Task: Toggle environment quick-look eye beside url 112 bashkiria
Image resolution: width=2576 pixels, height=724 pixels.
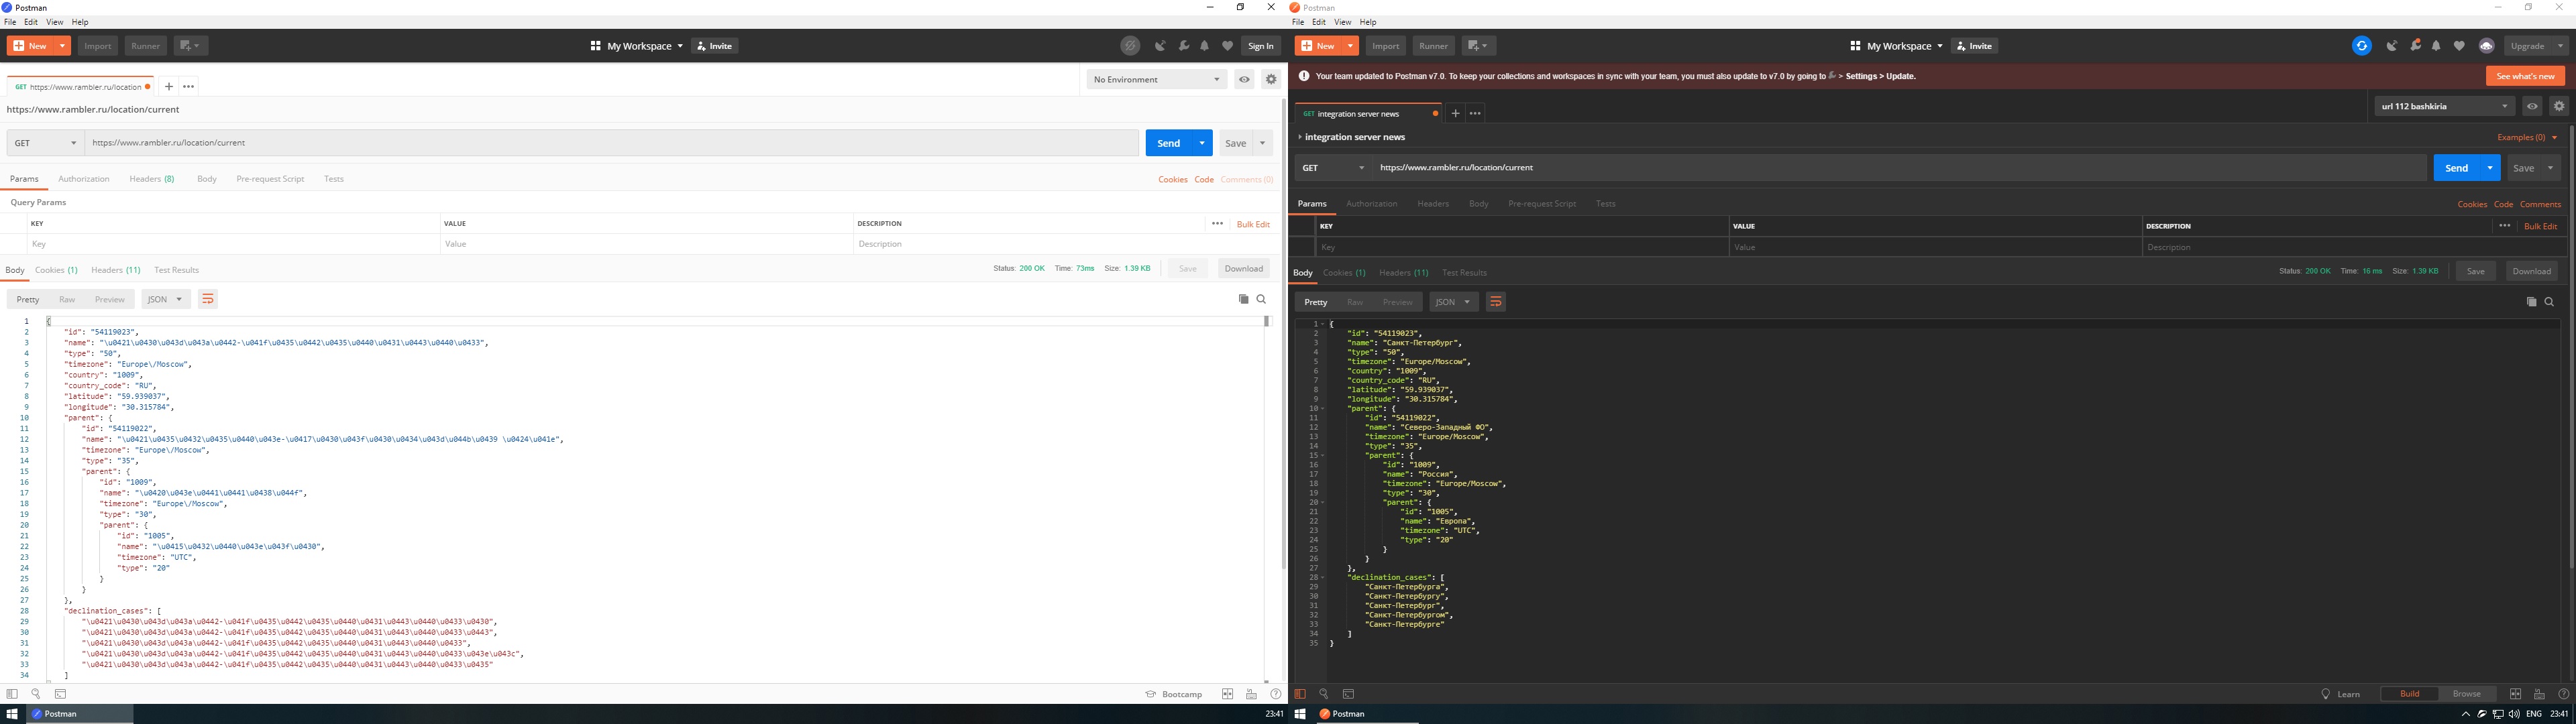Action: (x=2532, y=106)
